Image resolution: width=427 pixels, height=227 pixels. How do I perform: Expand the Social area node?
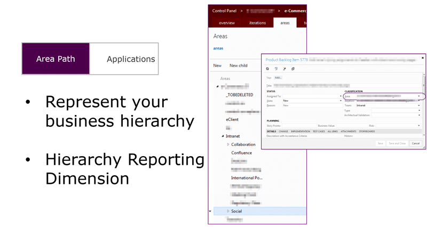228,211
